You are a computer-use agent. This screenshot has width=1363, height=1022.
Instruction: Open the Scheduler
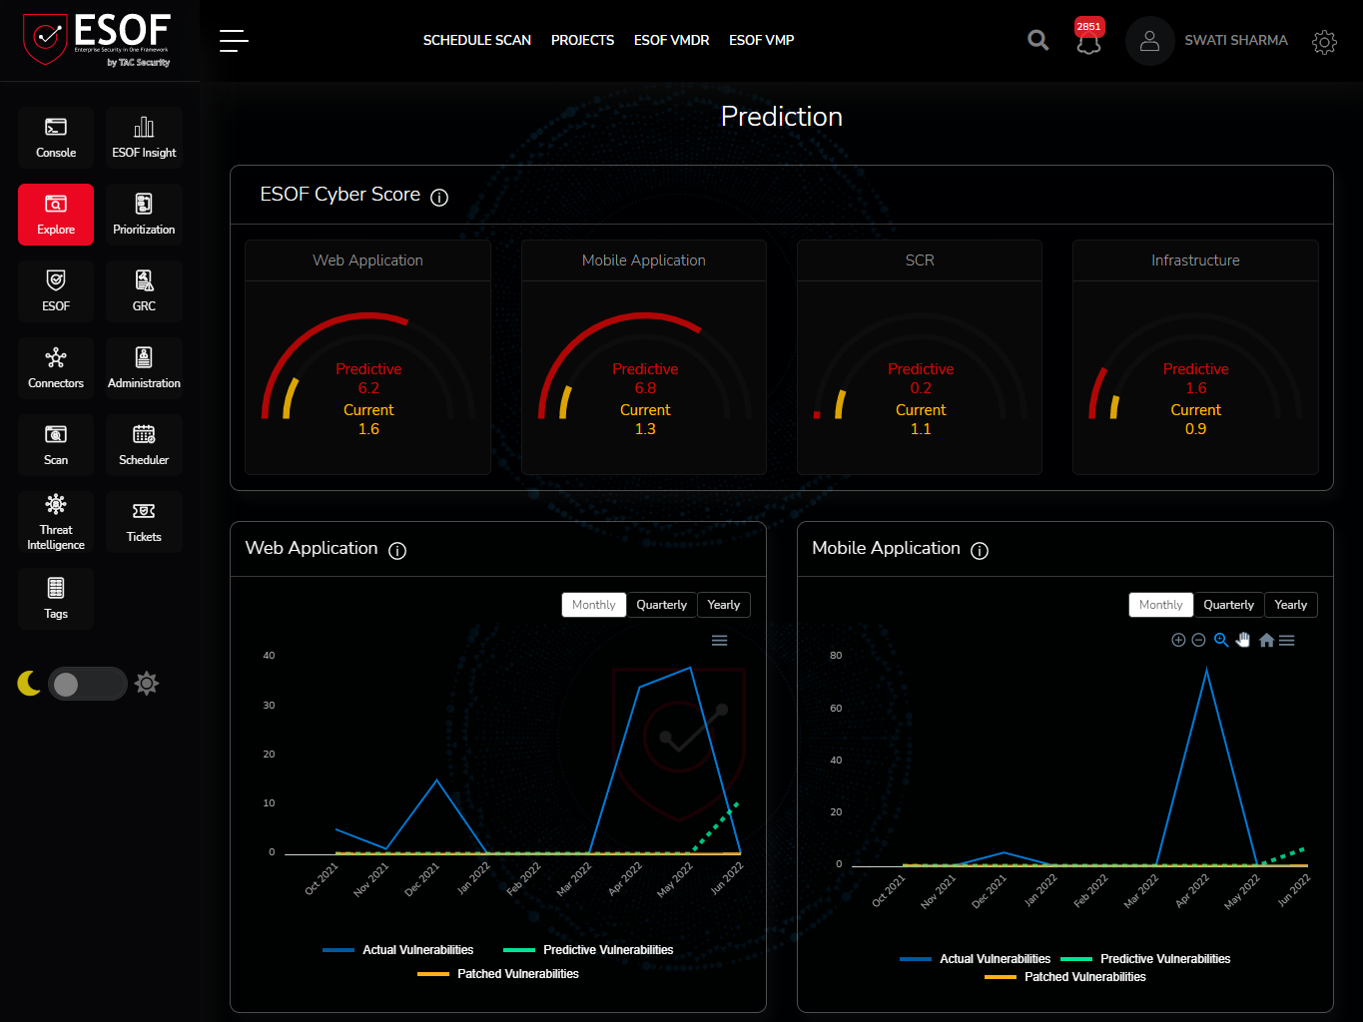tap(144, 444)
